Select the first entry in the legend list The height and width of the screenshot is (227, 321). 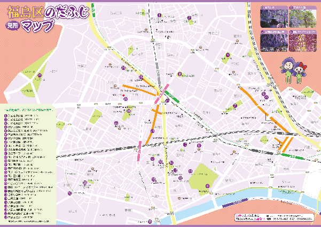(22, 115)
